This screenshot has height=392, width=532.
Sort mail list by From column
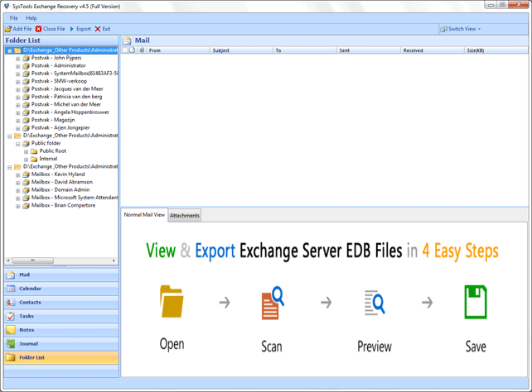(x=178, y=50)
